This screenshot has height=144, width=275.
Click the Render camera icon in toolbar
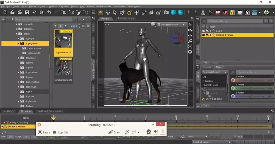coord(166,13)
